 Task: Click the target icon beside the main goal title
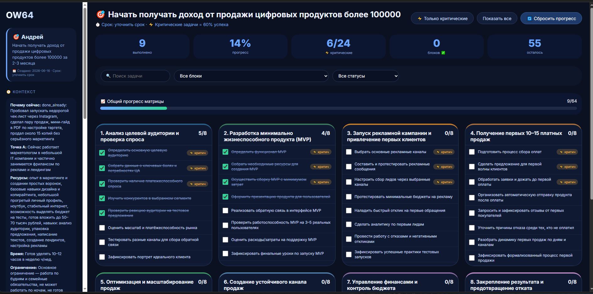[100, 14]
